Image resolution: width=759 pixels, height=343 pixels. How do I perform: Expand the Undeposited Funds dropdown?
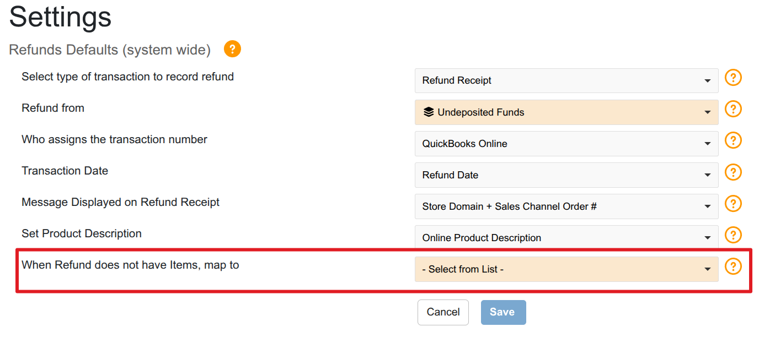pos(566,112)
